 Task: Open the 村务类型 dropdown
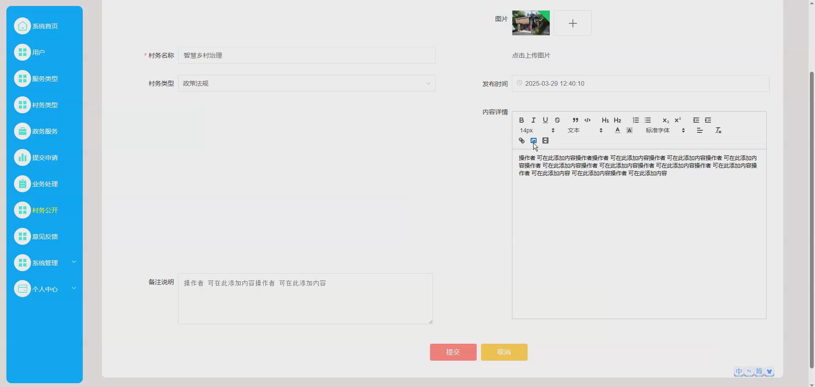306,83
